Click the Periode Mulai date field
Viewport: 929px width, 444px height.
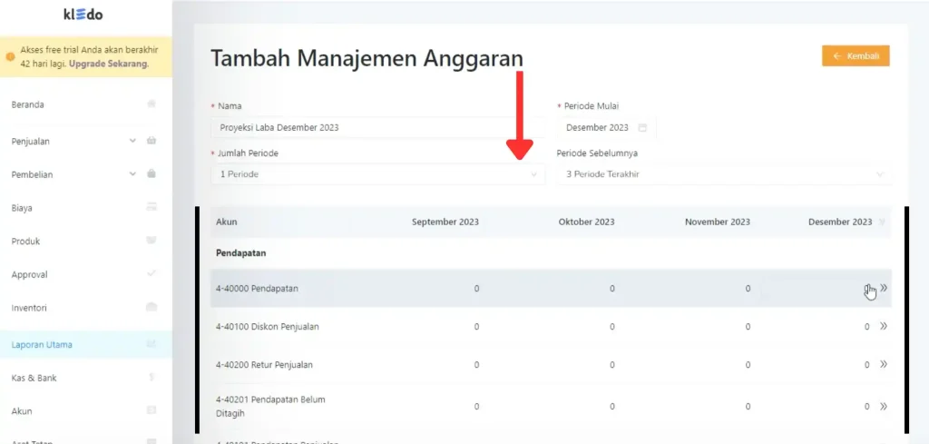click(x=606, y=127)
